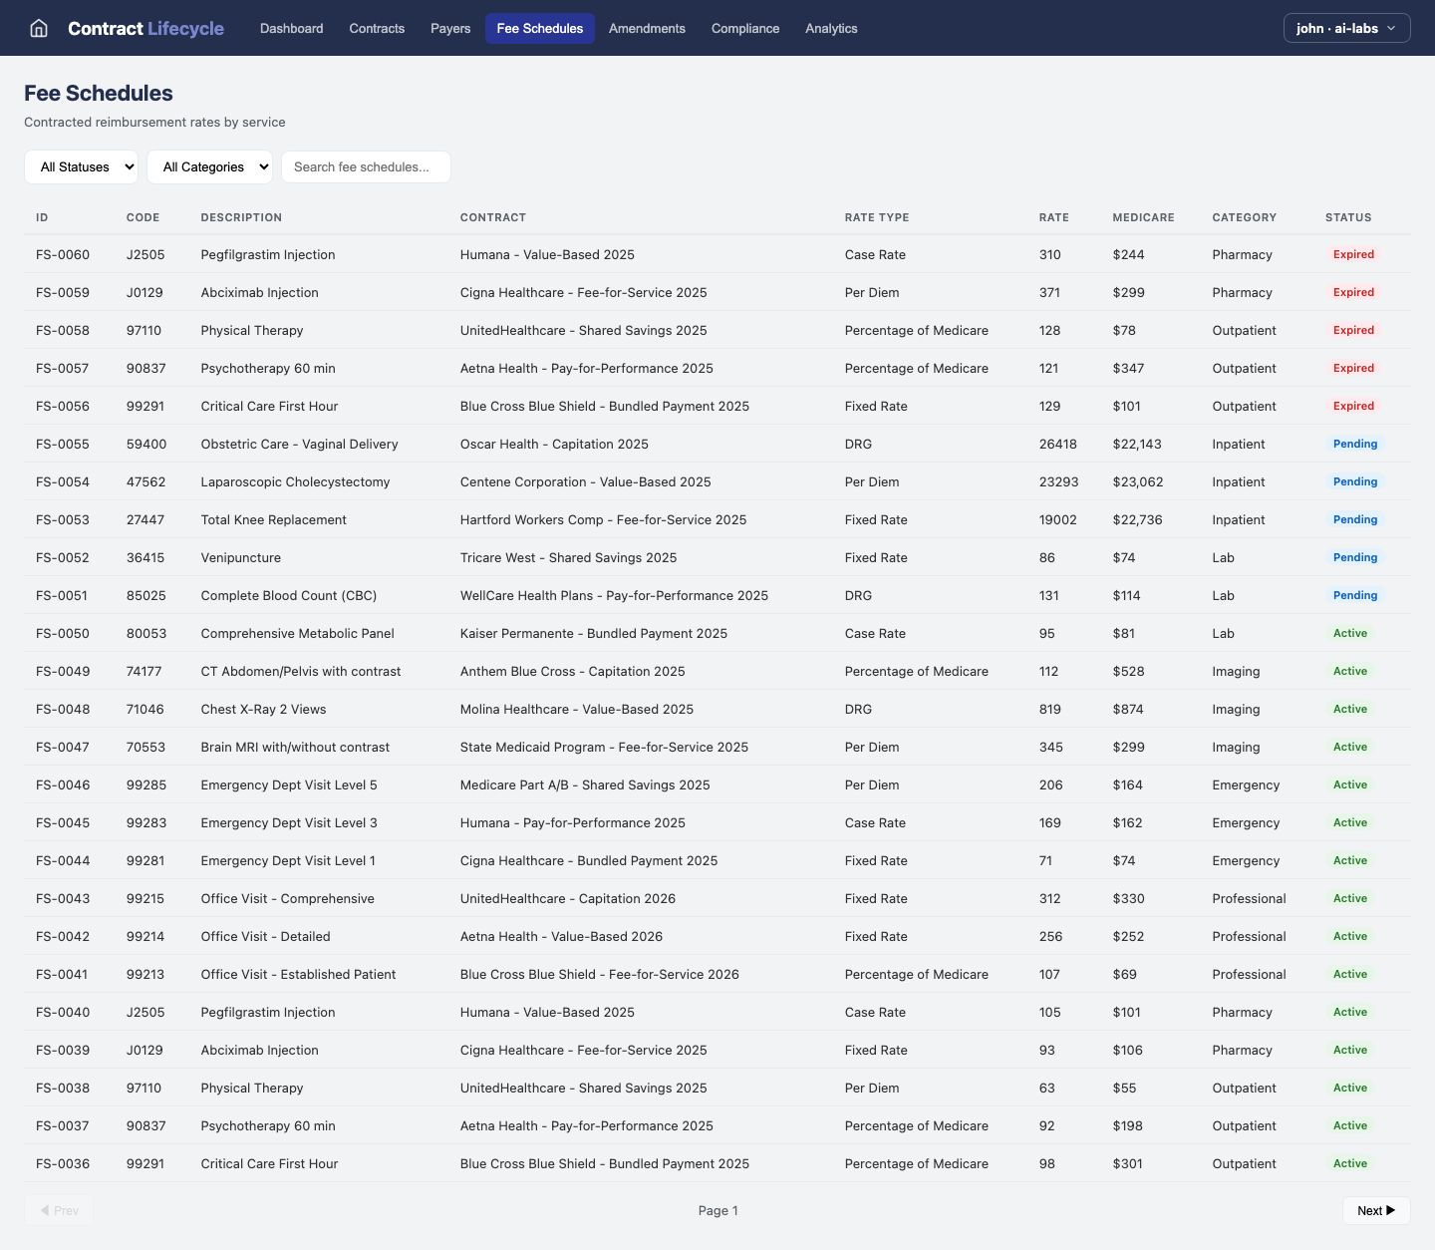Click the Next button to change page
This screenshot has height=1250, width=1435.
[1376, 1210]
